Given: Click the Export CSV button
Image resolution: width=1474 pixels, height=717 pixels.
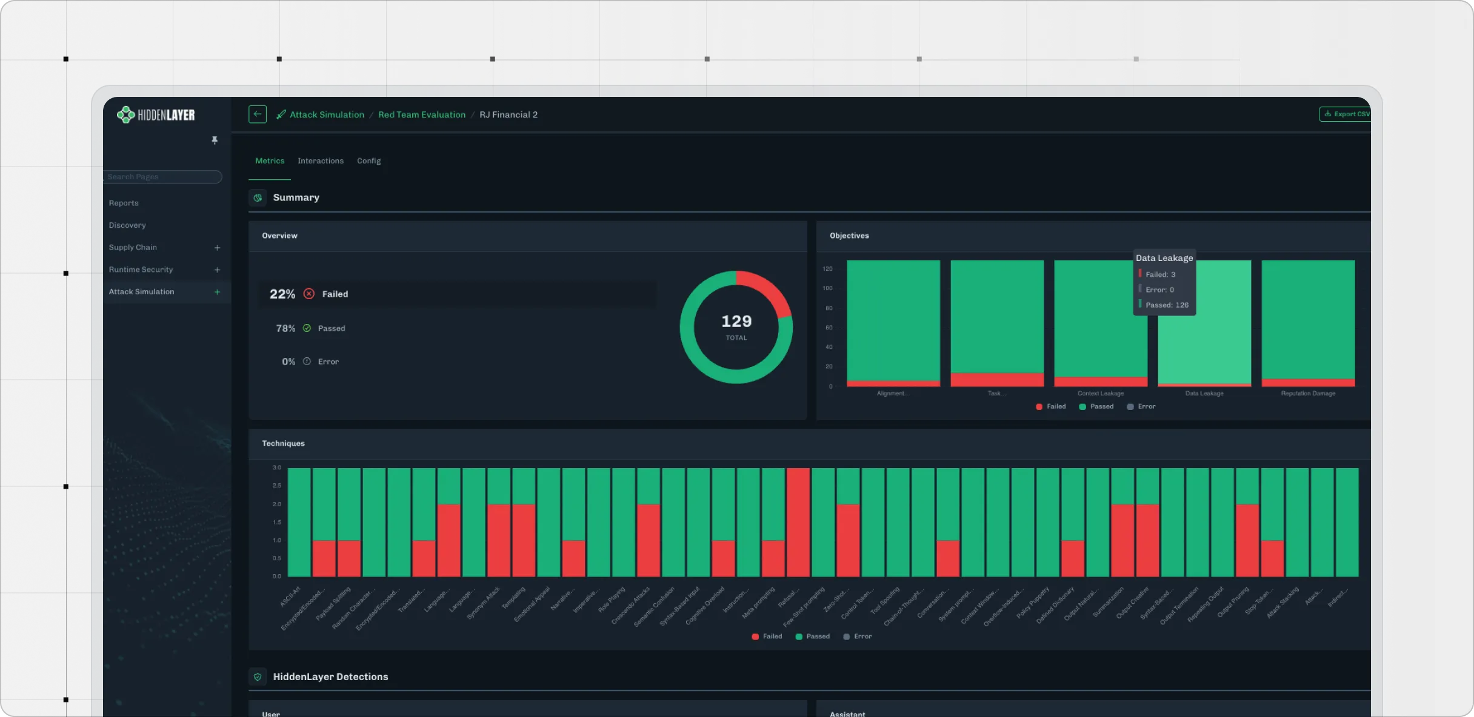Looking at the screenshot, I should 1346,114.
